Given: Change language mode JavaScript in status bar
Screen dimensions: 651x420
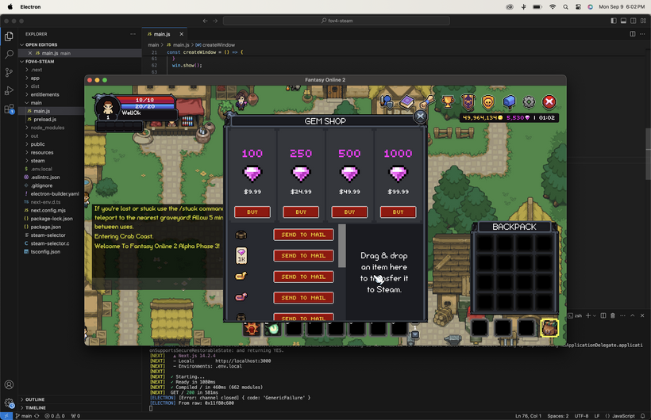Looking at the screenshot, I should coord(622,416).
